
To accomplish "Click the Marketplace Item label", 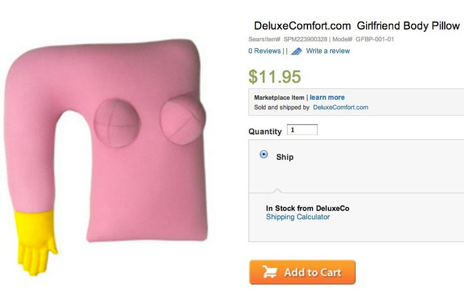I will tap(279, 97).
